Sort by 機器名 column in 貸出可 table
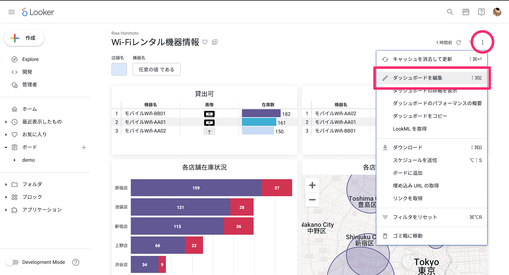The image size is (509, 275). tap(150, 105)
